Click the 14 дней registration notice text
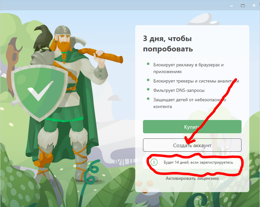Screen dimensions: 260x207 (x=198, y=162)
